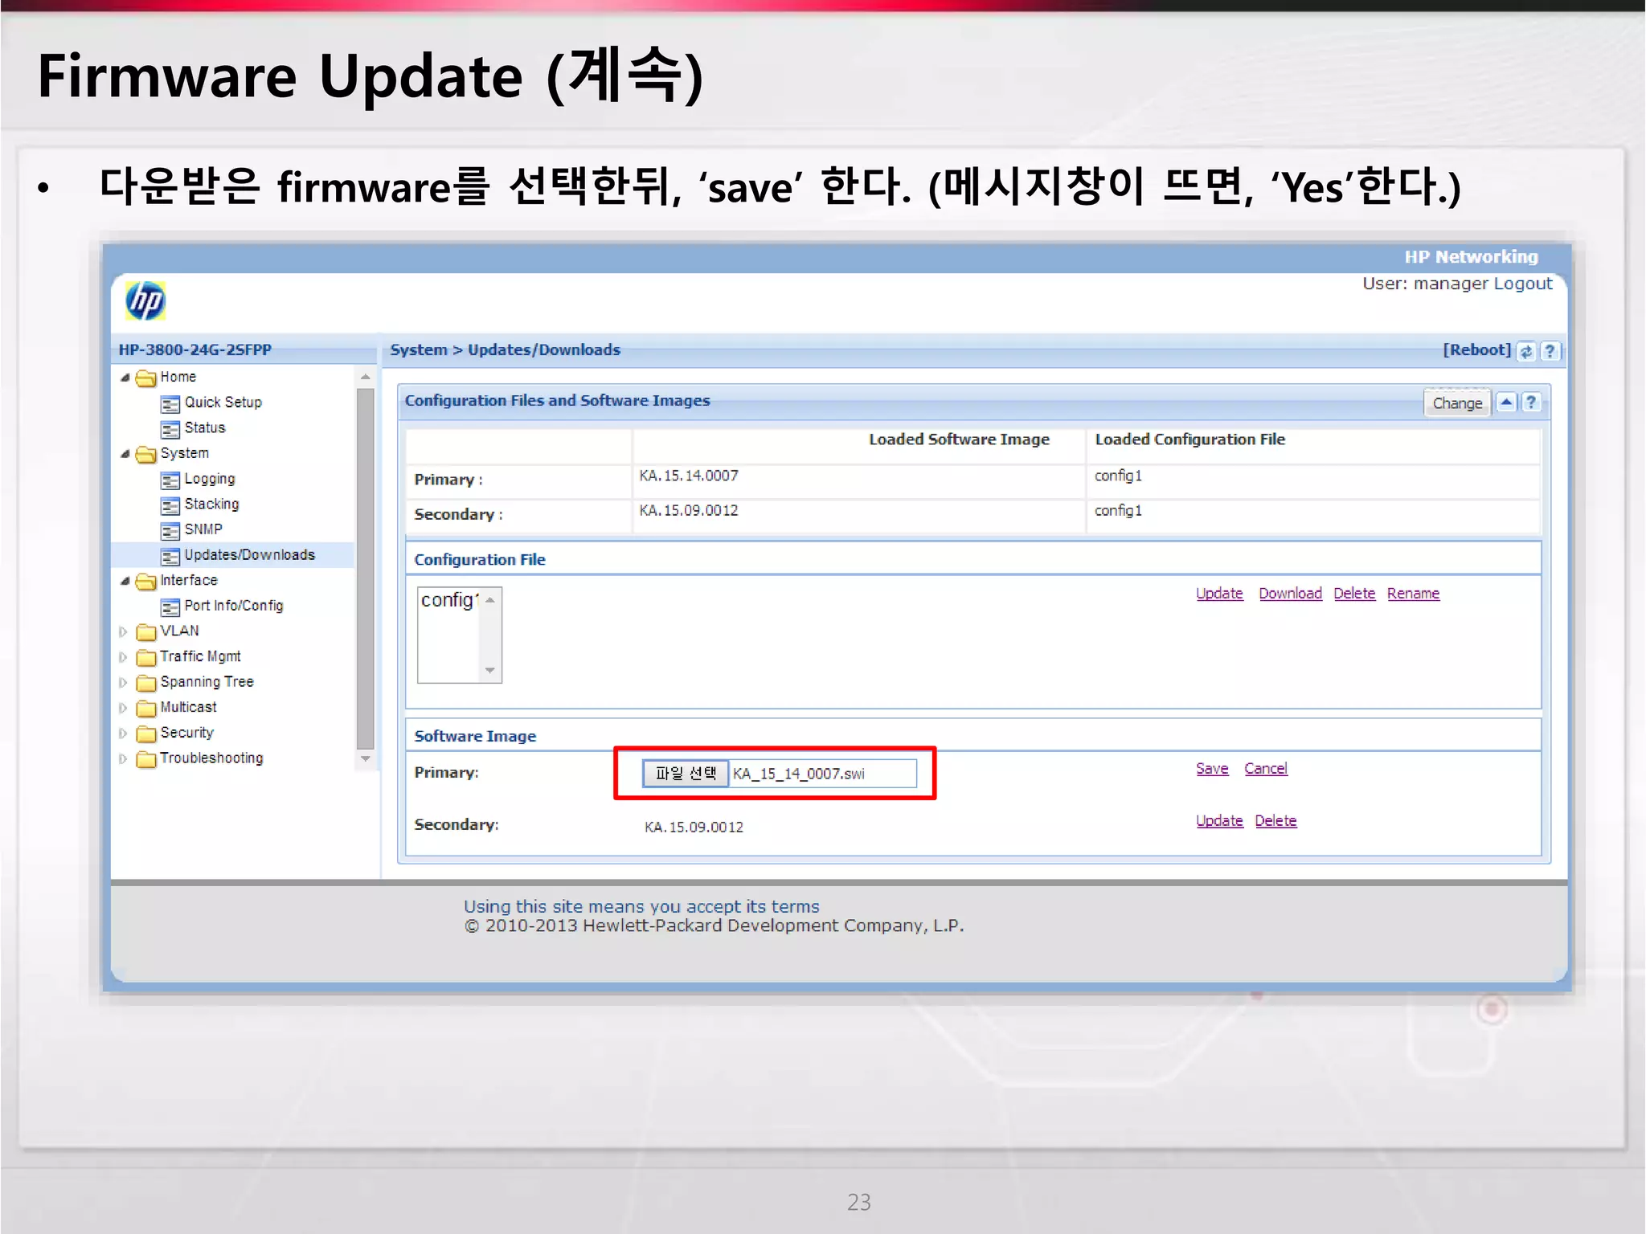This screenshot has height=1234, width=1646.
Task: Click the 파일 선택 file chooser button
Action: click(x=686, y=774)
